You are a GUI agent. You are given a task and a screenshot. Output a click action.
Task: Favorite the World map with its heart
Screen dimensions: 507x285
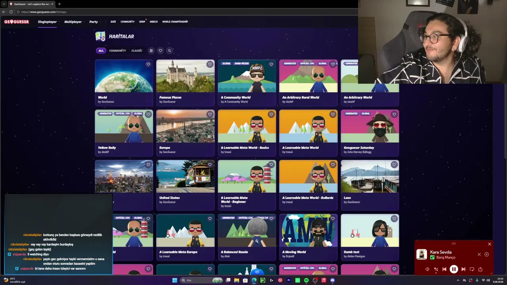[149, 64]
